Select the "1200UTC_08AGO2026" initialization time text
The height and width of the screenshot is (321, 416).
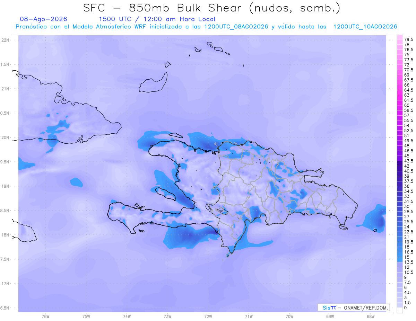click(236, 27)
